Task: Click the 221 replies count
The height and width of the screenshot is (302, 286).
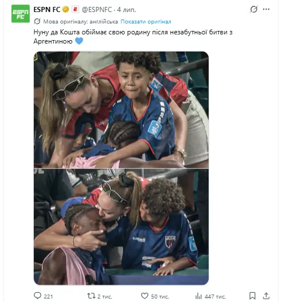Action: click(48, 296)
